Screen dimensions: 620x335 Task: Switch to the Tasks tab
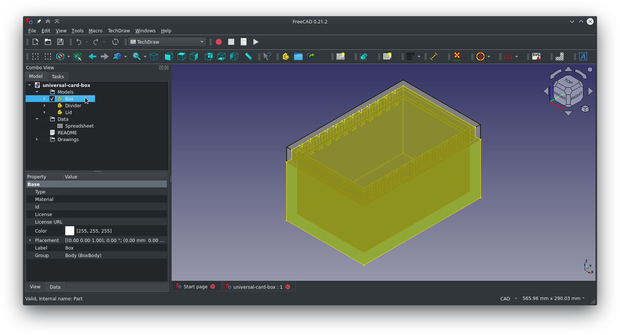click(58, 76)
